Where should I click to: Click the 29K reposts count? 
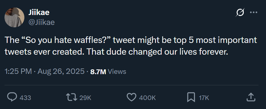[x=85, y=98]
